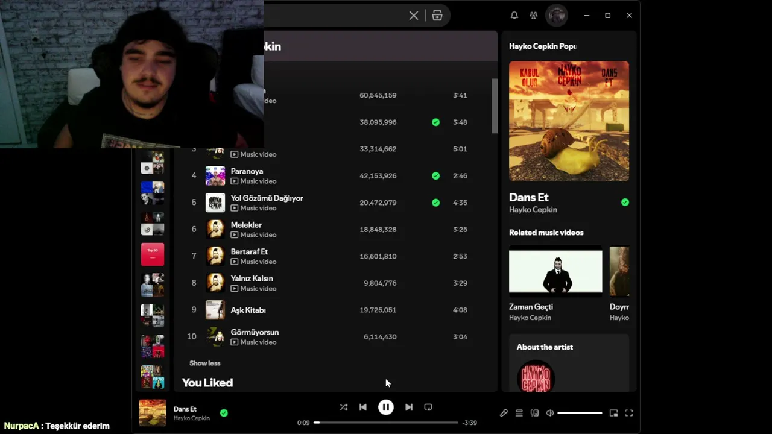Click the -3:39 remaining time label
Screen dimensions: 772x434
(469, 423)
